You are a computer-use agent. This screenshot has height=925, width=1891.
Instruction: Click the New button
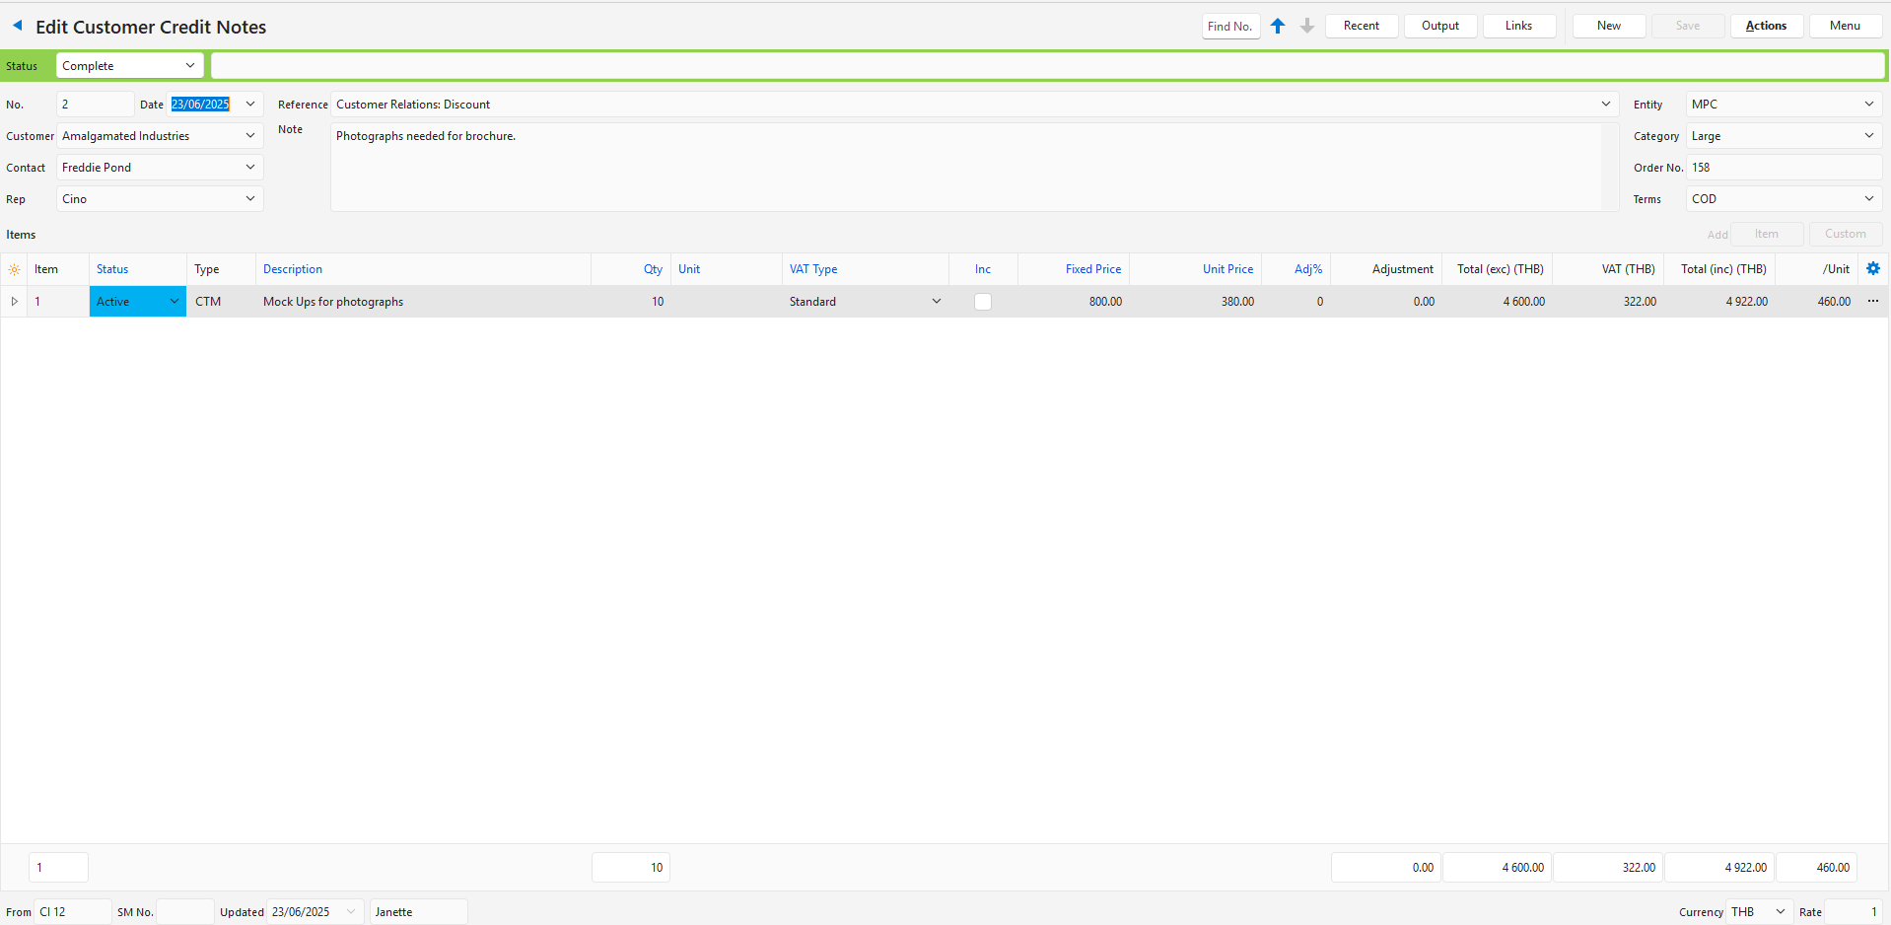[x=1608, y=26]
